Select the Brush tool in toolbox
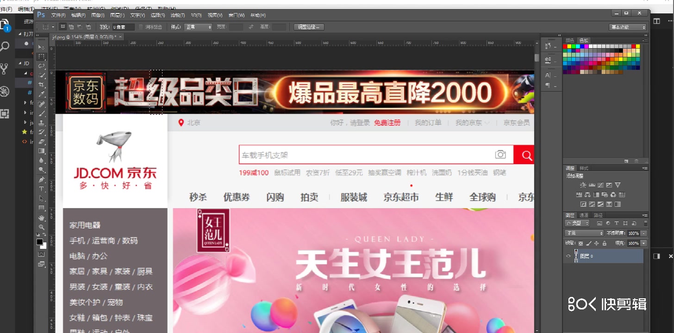This screenshot has width=674, height=333. point(42,113)
